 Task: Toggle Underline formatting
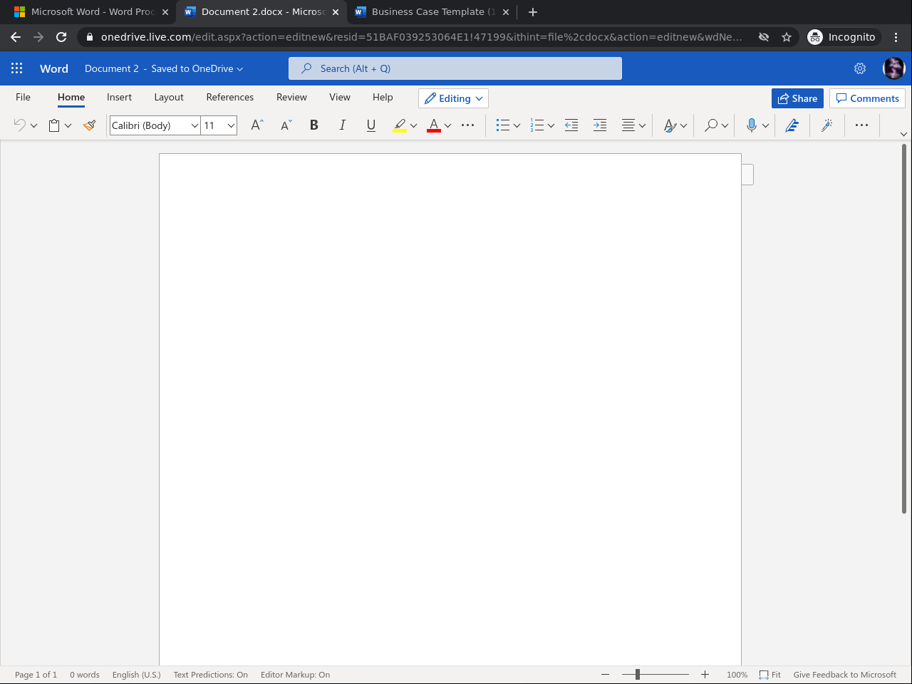tap(370, 125)
